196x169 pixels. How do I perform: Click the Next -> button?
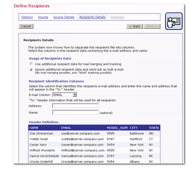152,26
